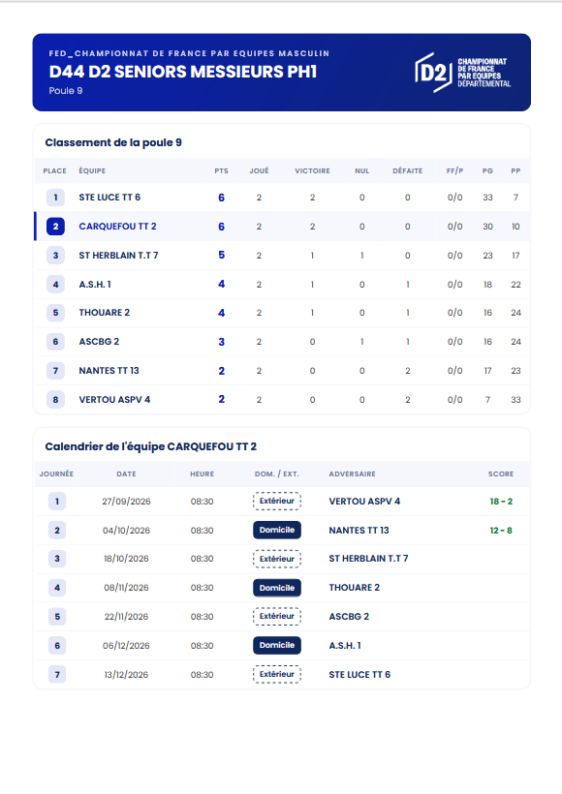Screen dimensions: 562x794
Task: Click the Extérieur badge for 22/11/2026 match
Action: click(x=277, y=616)
